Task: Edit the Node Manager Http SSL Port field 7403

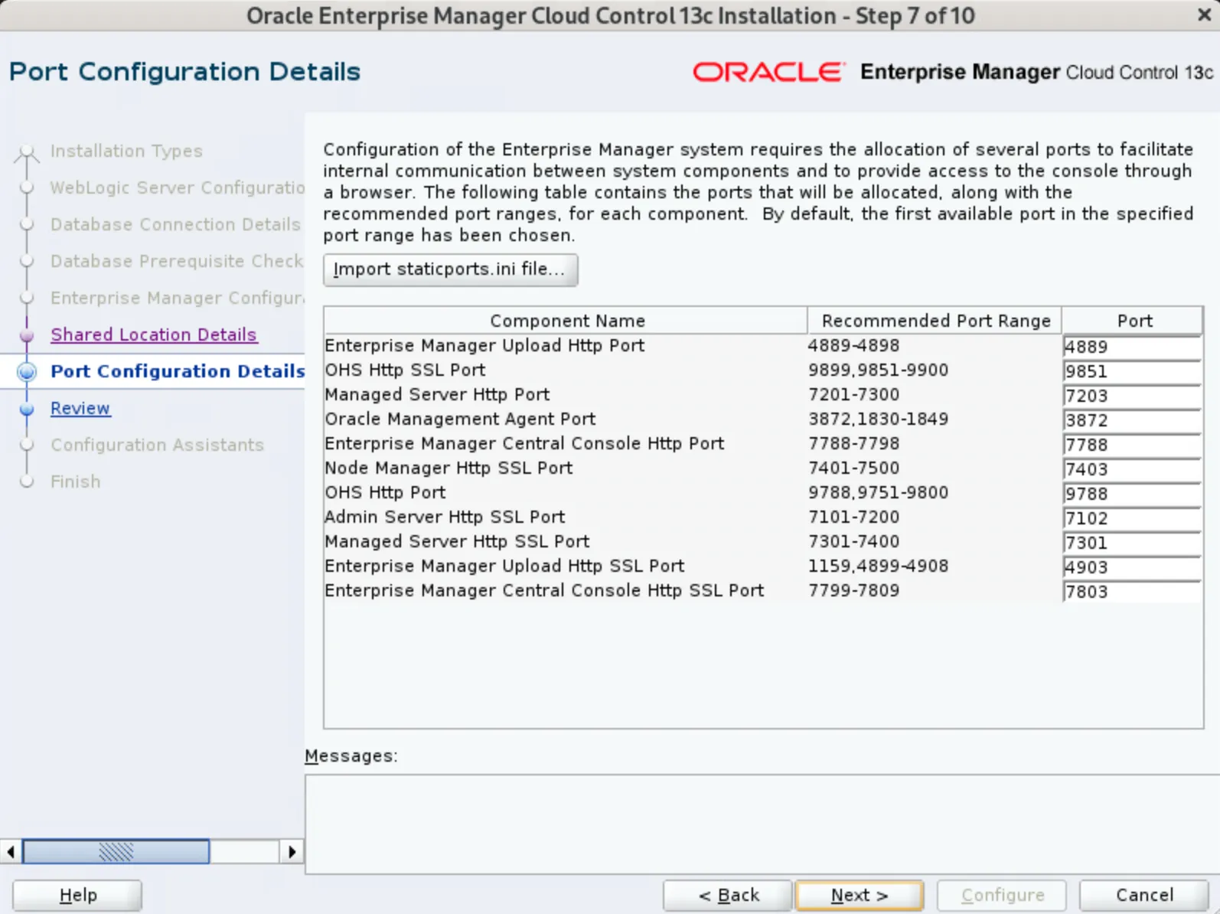Action: pos(1132,469)
